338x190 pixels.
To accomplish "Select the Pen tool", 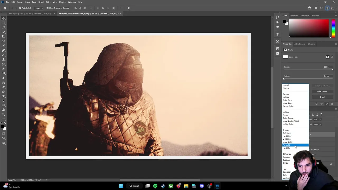I will click(x=3, y=92).
